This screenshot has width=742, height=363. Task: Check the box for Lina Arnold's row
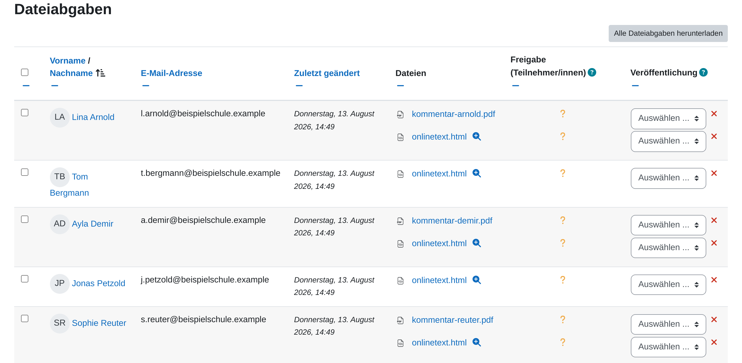pyautogui.click(x=25, y=112)
